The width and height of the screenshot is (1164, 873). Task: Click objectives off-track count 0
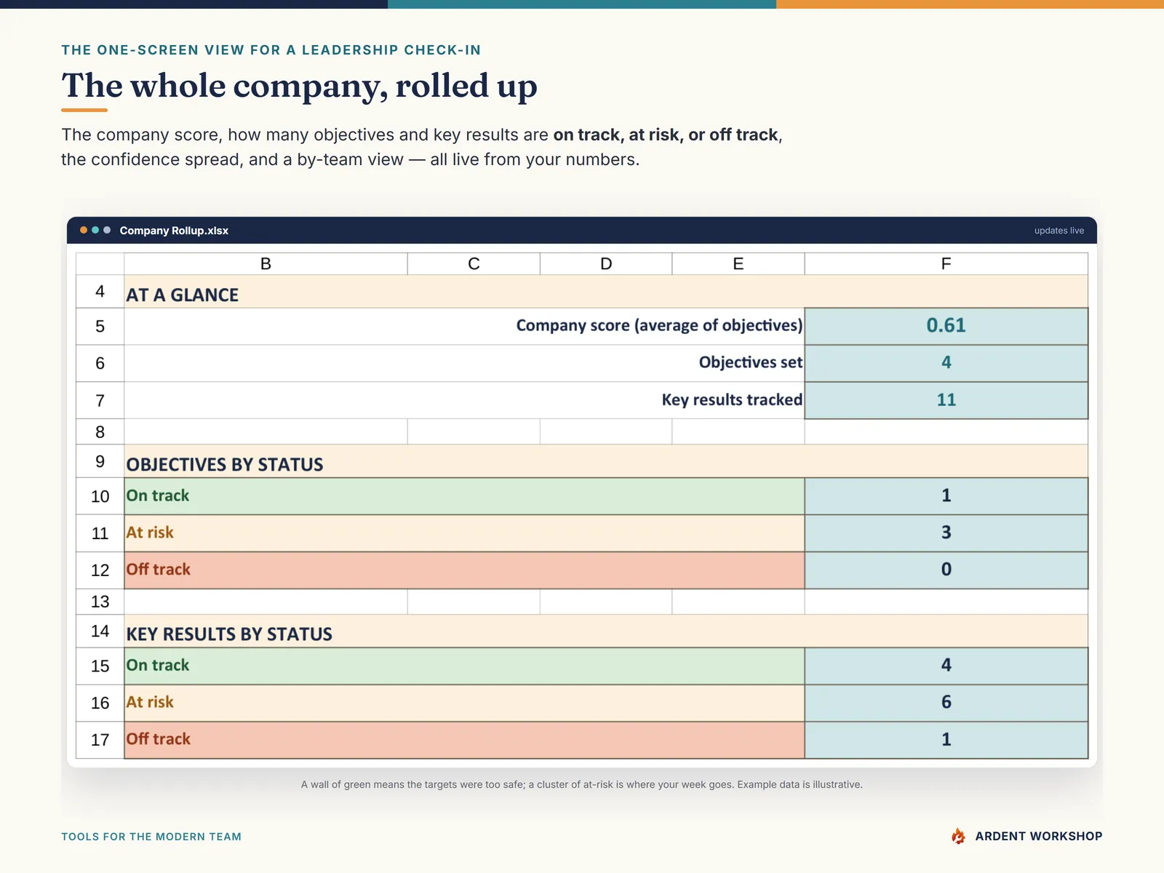click(946, 570)
